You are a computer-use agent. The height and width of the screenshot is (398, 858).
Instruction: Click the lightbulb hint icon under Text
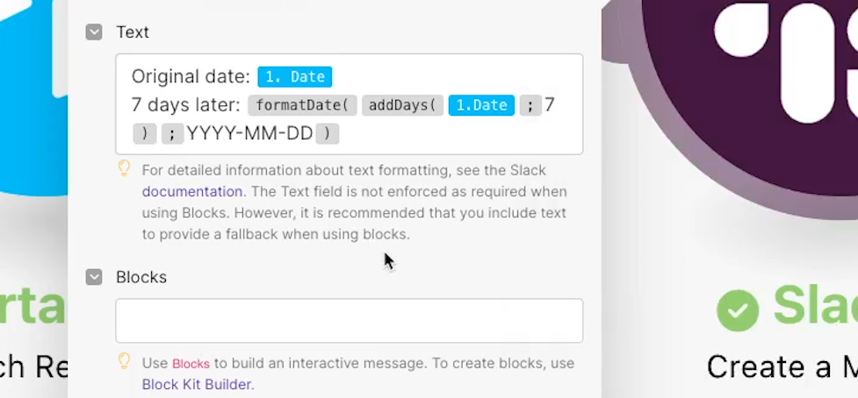tap(125, 168)
